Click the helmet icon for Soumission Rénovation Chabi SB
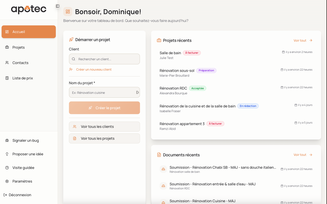 tap(163, 169)
